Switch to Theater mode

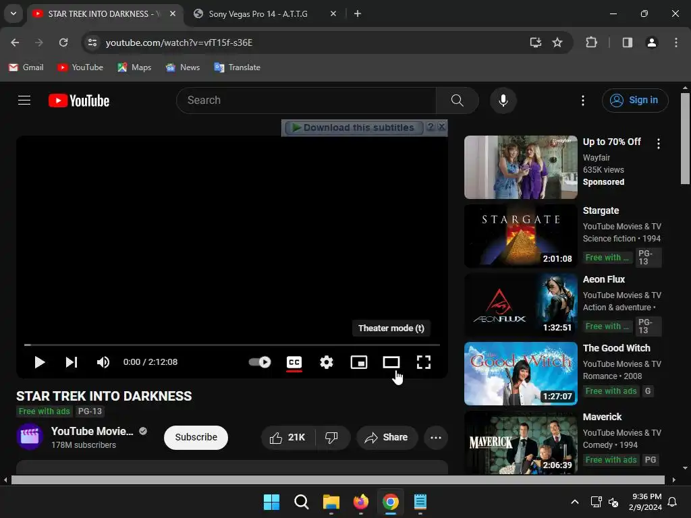(x=391, y=362)
